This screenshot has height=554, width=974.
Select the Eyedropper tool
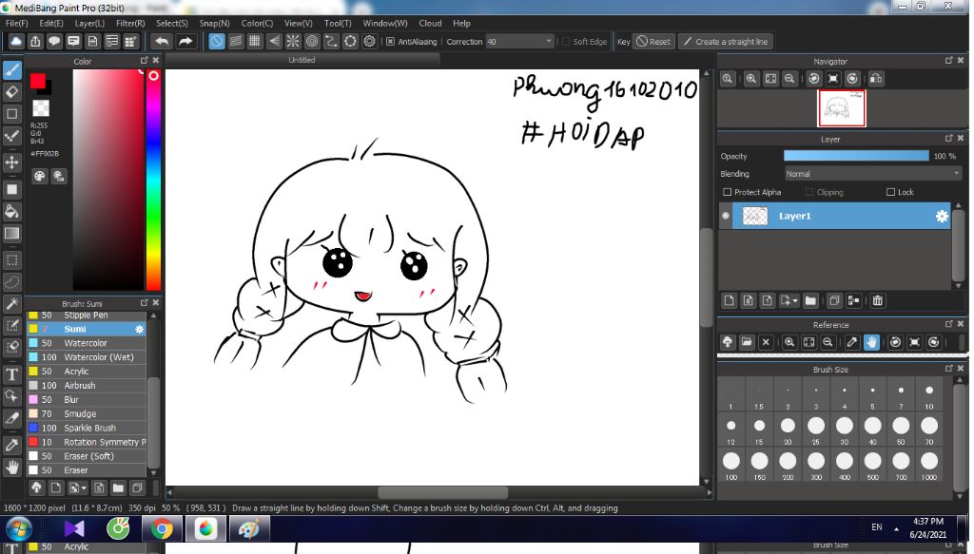11,445
